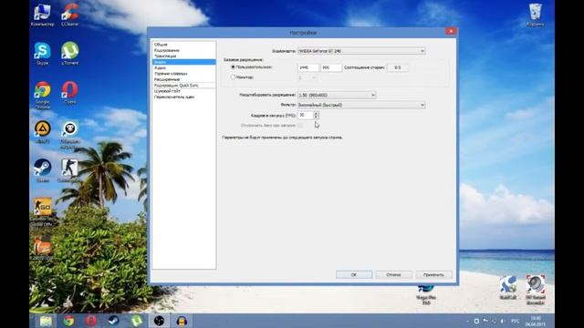This screenshot has width=584, height=328.
Task: Expand the resolution downscale dropdown
Action: click(337, 95)
